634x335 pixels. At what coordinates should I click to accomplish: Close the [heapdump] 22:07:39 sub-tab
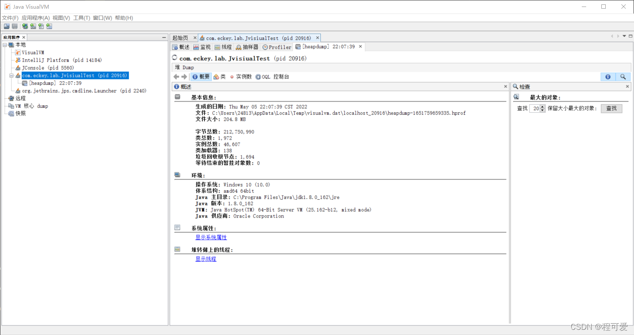pyautogui.click(x=360, y=47)
